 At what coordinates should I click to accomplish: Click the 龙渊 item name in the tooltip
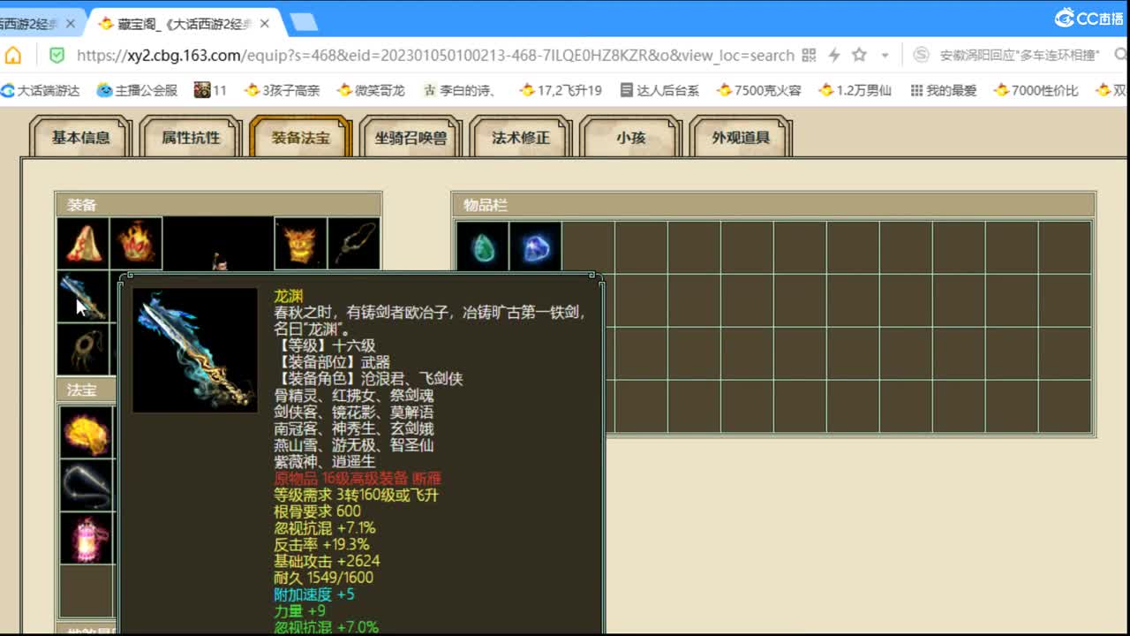click(x=288, y=297)
